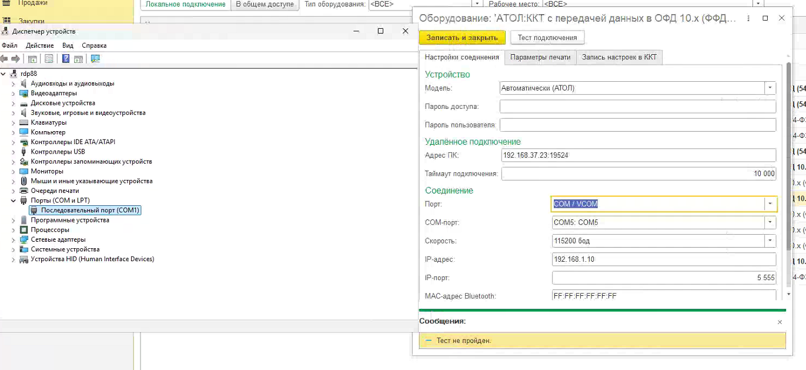Open the Действие menu in Device Manager
The image size is (806, 370).
tap(40, 45)
